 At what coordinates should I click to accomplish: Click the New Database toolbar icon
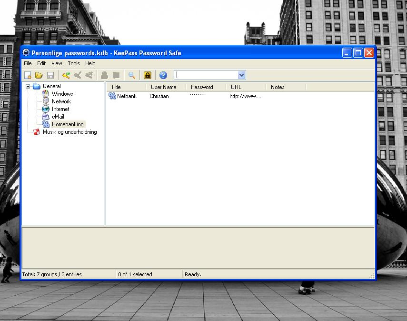point(28,75)
